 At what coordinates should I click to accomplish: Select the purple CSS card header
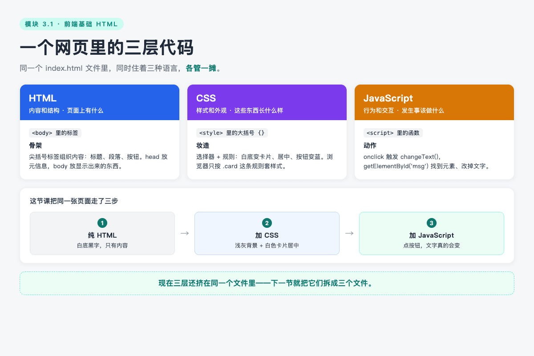(x=267, y=102)
